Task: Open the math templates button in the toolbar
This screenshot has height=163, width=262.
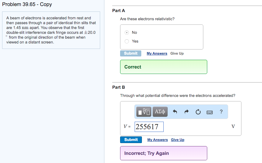Action: 144,112
